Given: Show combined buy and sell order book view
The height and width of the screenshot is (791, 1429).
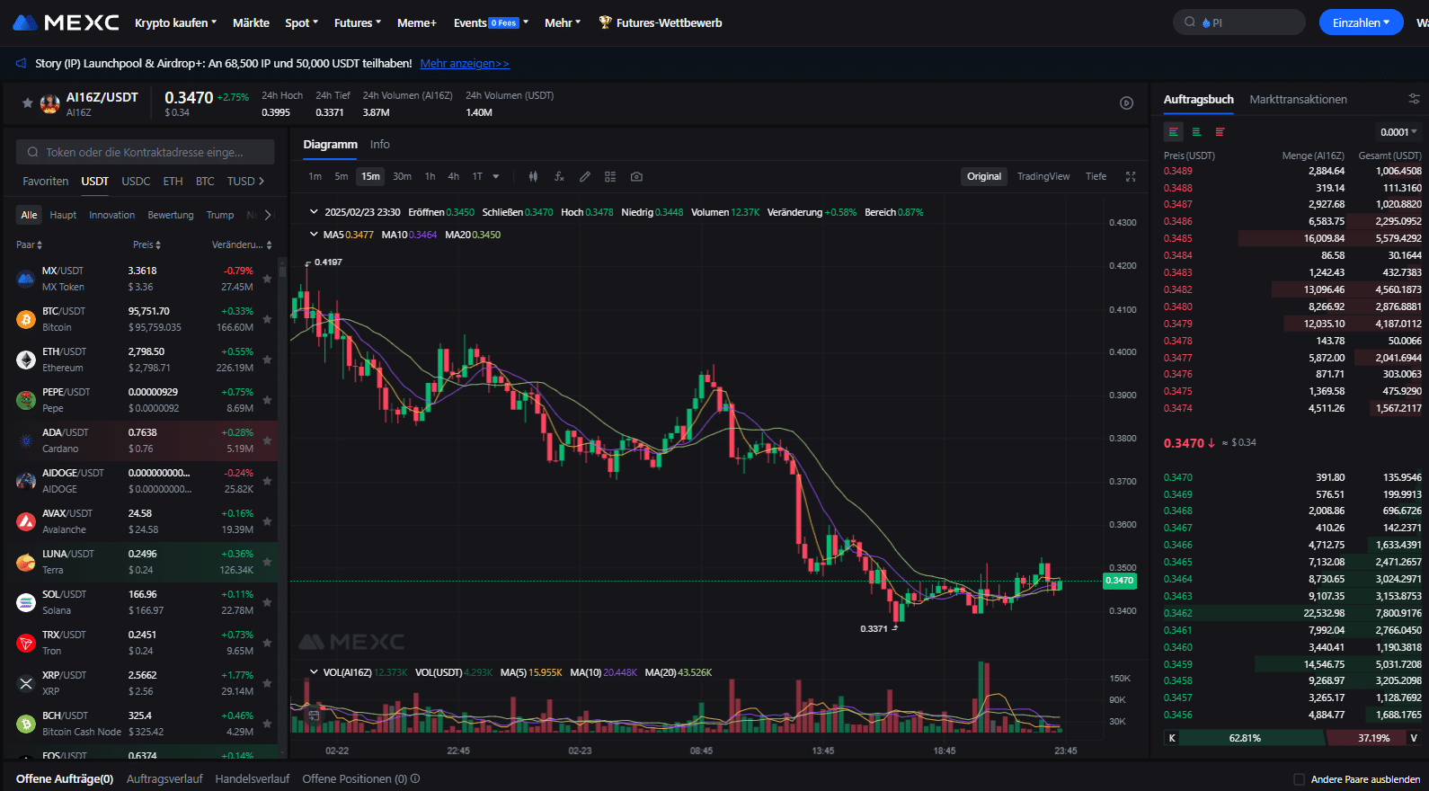Looking at the screenshot, I should pyautogui.click(x=1174, y=132).
